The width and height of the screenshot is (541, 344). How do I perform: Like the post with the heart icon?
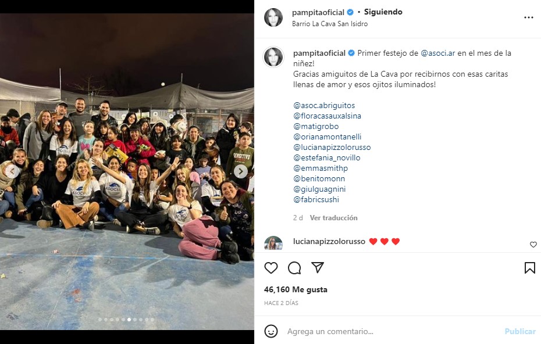click(x=271, y=268)
